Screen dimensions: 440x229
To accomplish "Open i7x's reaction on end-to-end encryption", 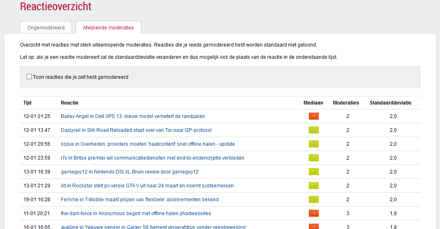I will tap(152, 158).
